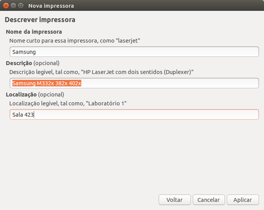Click the Nome da impressora label
The height and width of the screenshot is (210, 264).
point(34,32)
